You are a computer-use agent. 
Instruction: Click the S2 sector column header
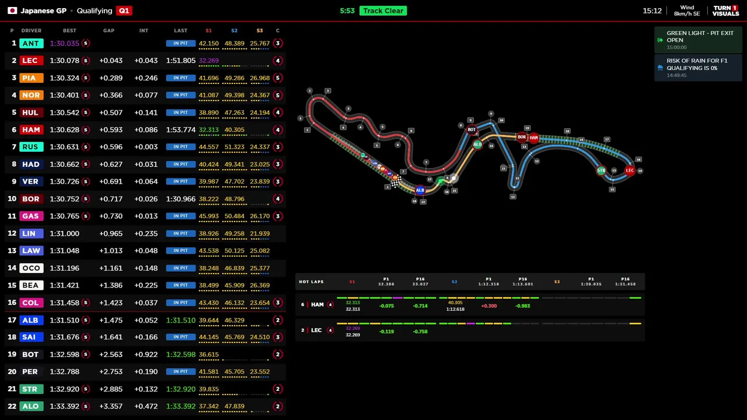point(234,30)
